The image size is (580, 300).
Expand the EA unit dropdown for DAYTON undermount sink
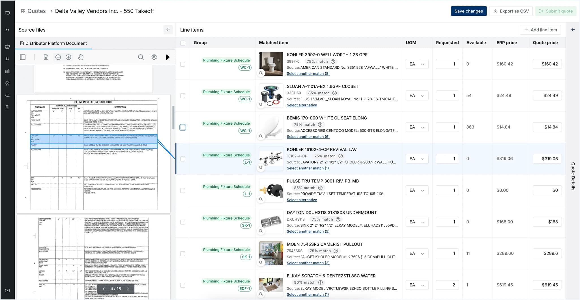coord(417,222)
